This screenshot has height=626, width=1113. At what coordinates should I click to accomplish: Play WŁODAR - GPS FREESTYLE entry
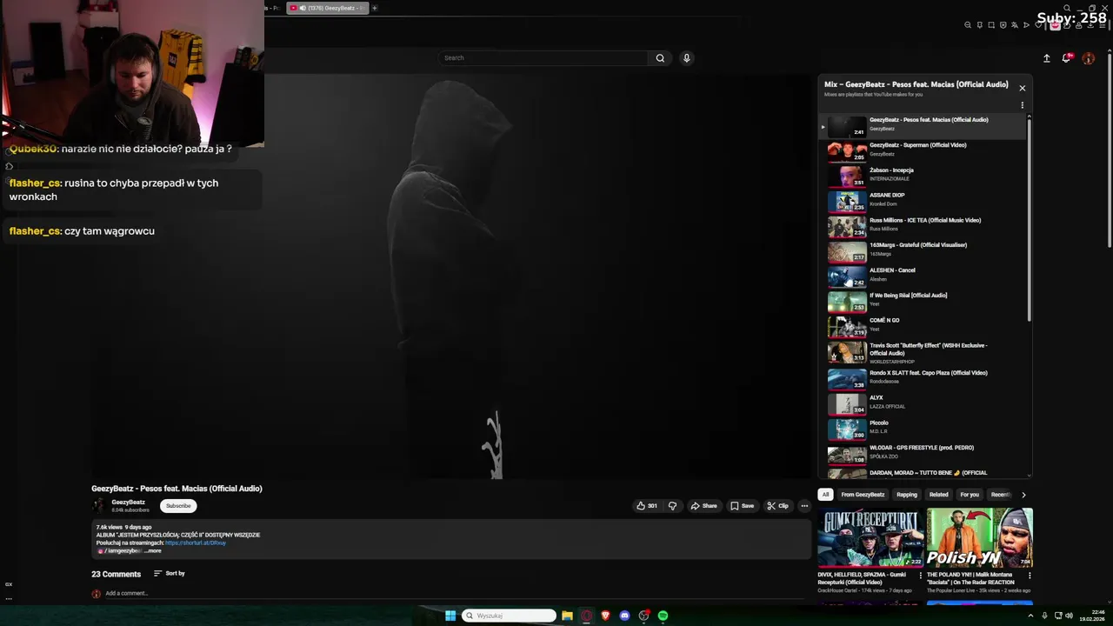[x=922, y=454]
